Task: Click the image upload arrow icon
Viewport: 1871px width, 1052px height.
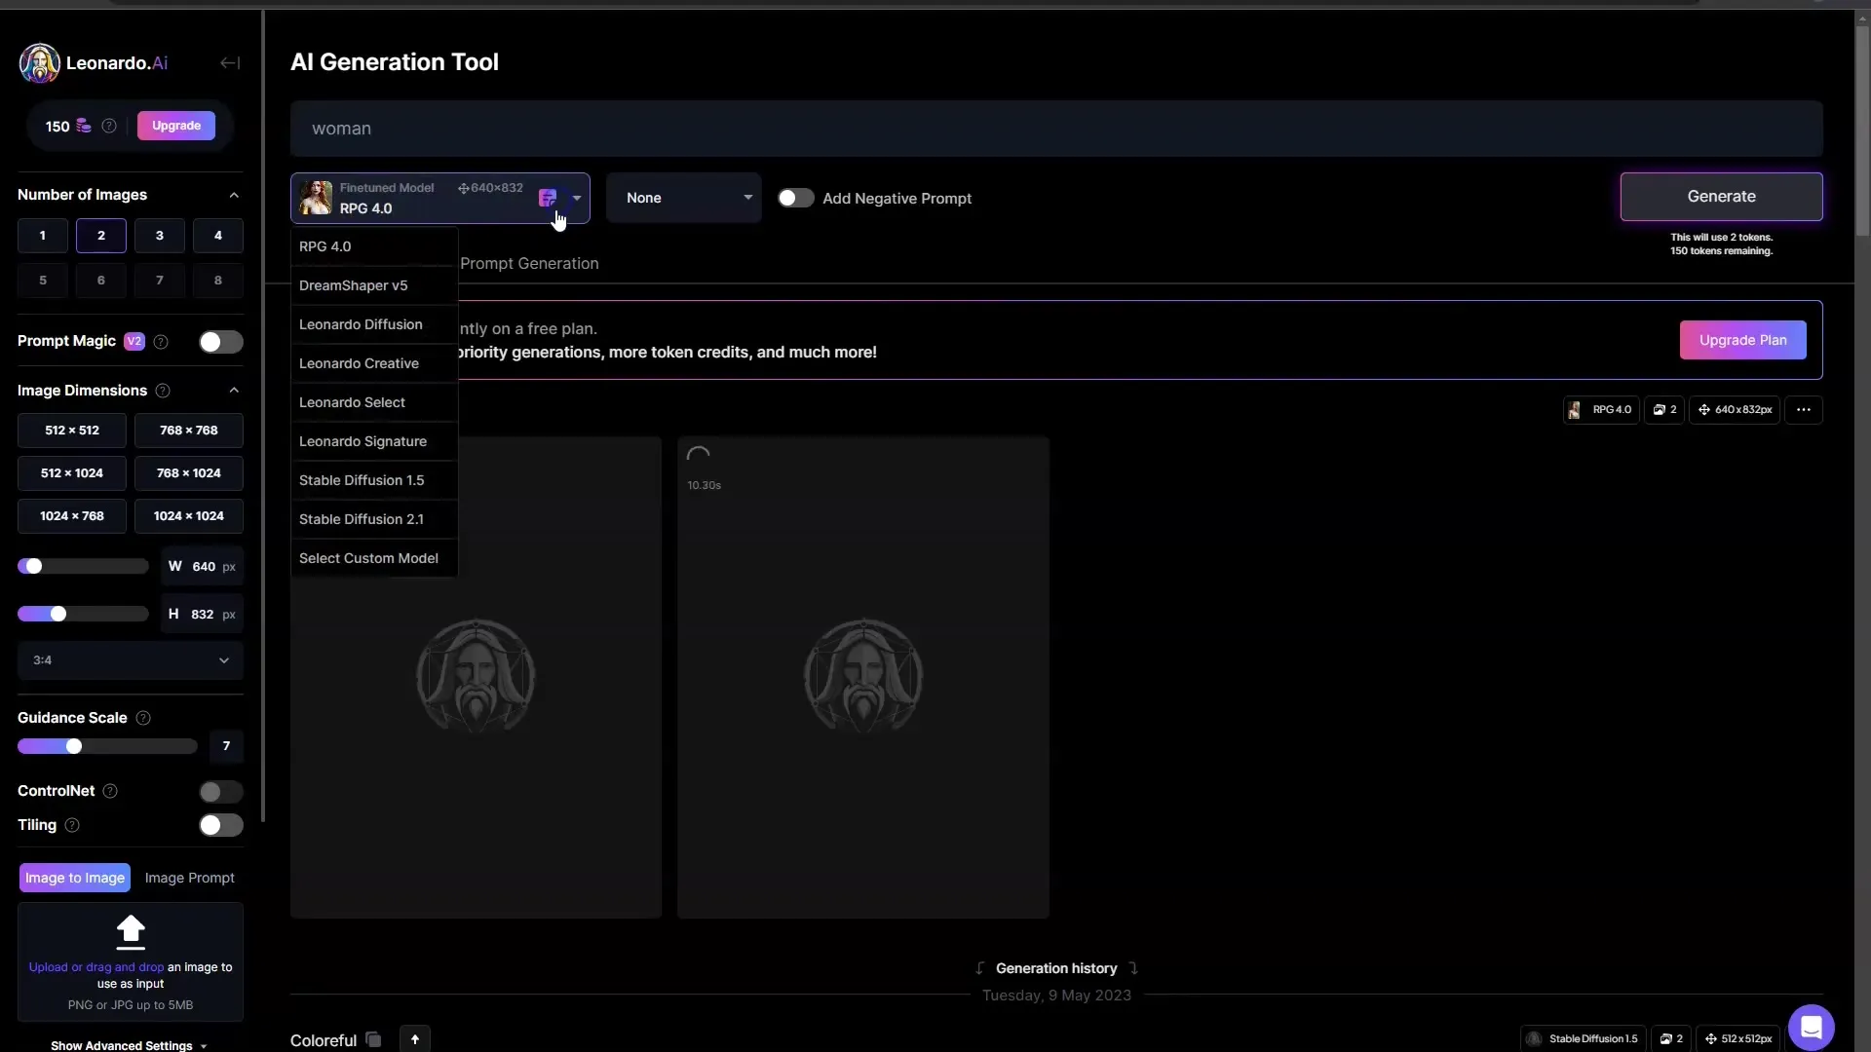Action: [x=130, y=931]
